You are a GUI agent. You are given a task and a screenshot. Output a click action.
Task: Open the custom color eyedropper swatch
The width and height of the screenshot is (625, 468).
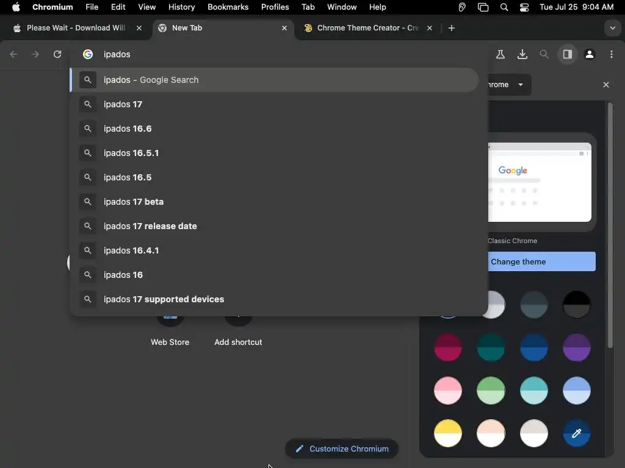pyautogui.click(x=576, y=433)
